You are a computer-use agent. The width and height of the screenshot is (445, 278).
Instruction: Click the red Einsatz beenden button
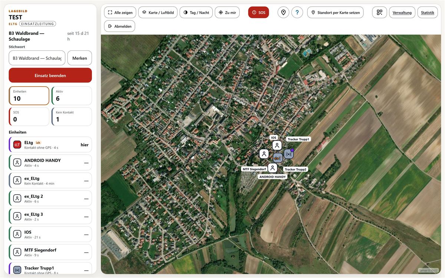point(50,75)
